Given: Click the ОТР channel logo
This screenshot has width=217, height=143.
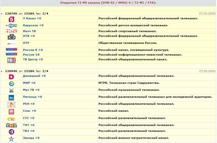Looking at the screenshot, I should pyautogui.click(x=11, y=44).
